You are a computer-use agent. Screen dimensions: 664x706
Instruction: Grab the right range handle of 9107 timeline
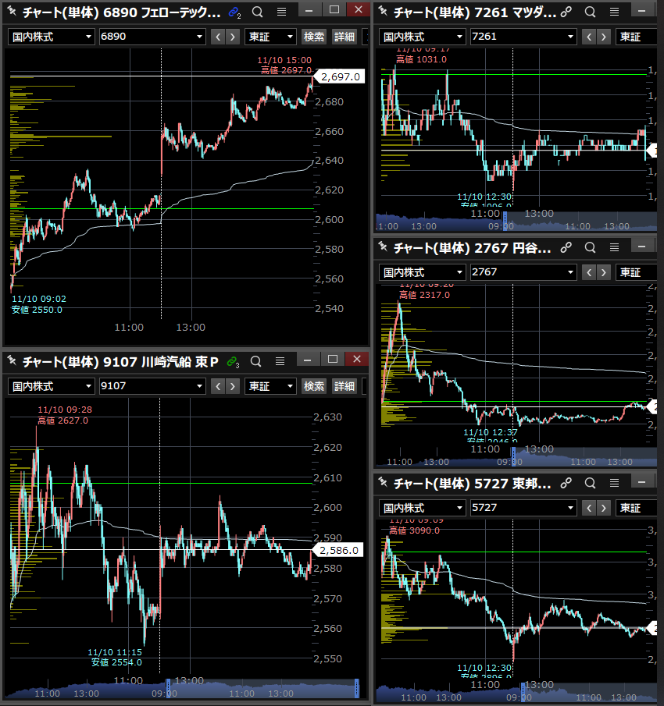tap(356, 688)
